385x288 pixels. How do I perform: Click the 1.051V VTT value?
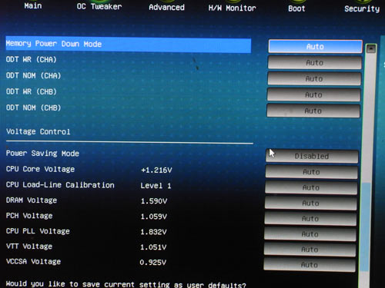[153, 247]
